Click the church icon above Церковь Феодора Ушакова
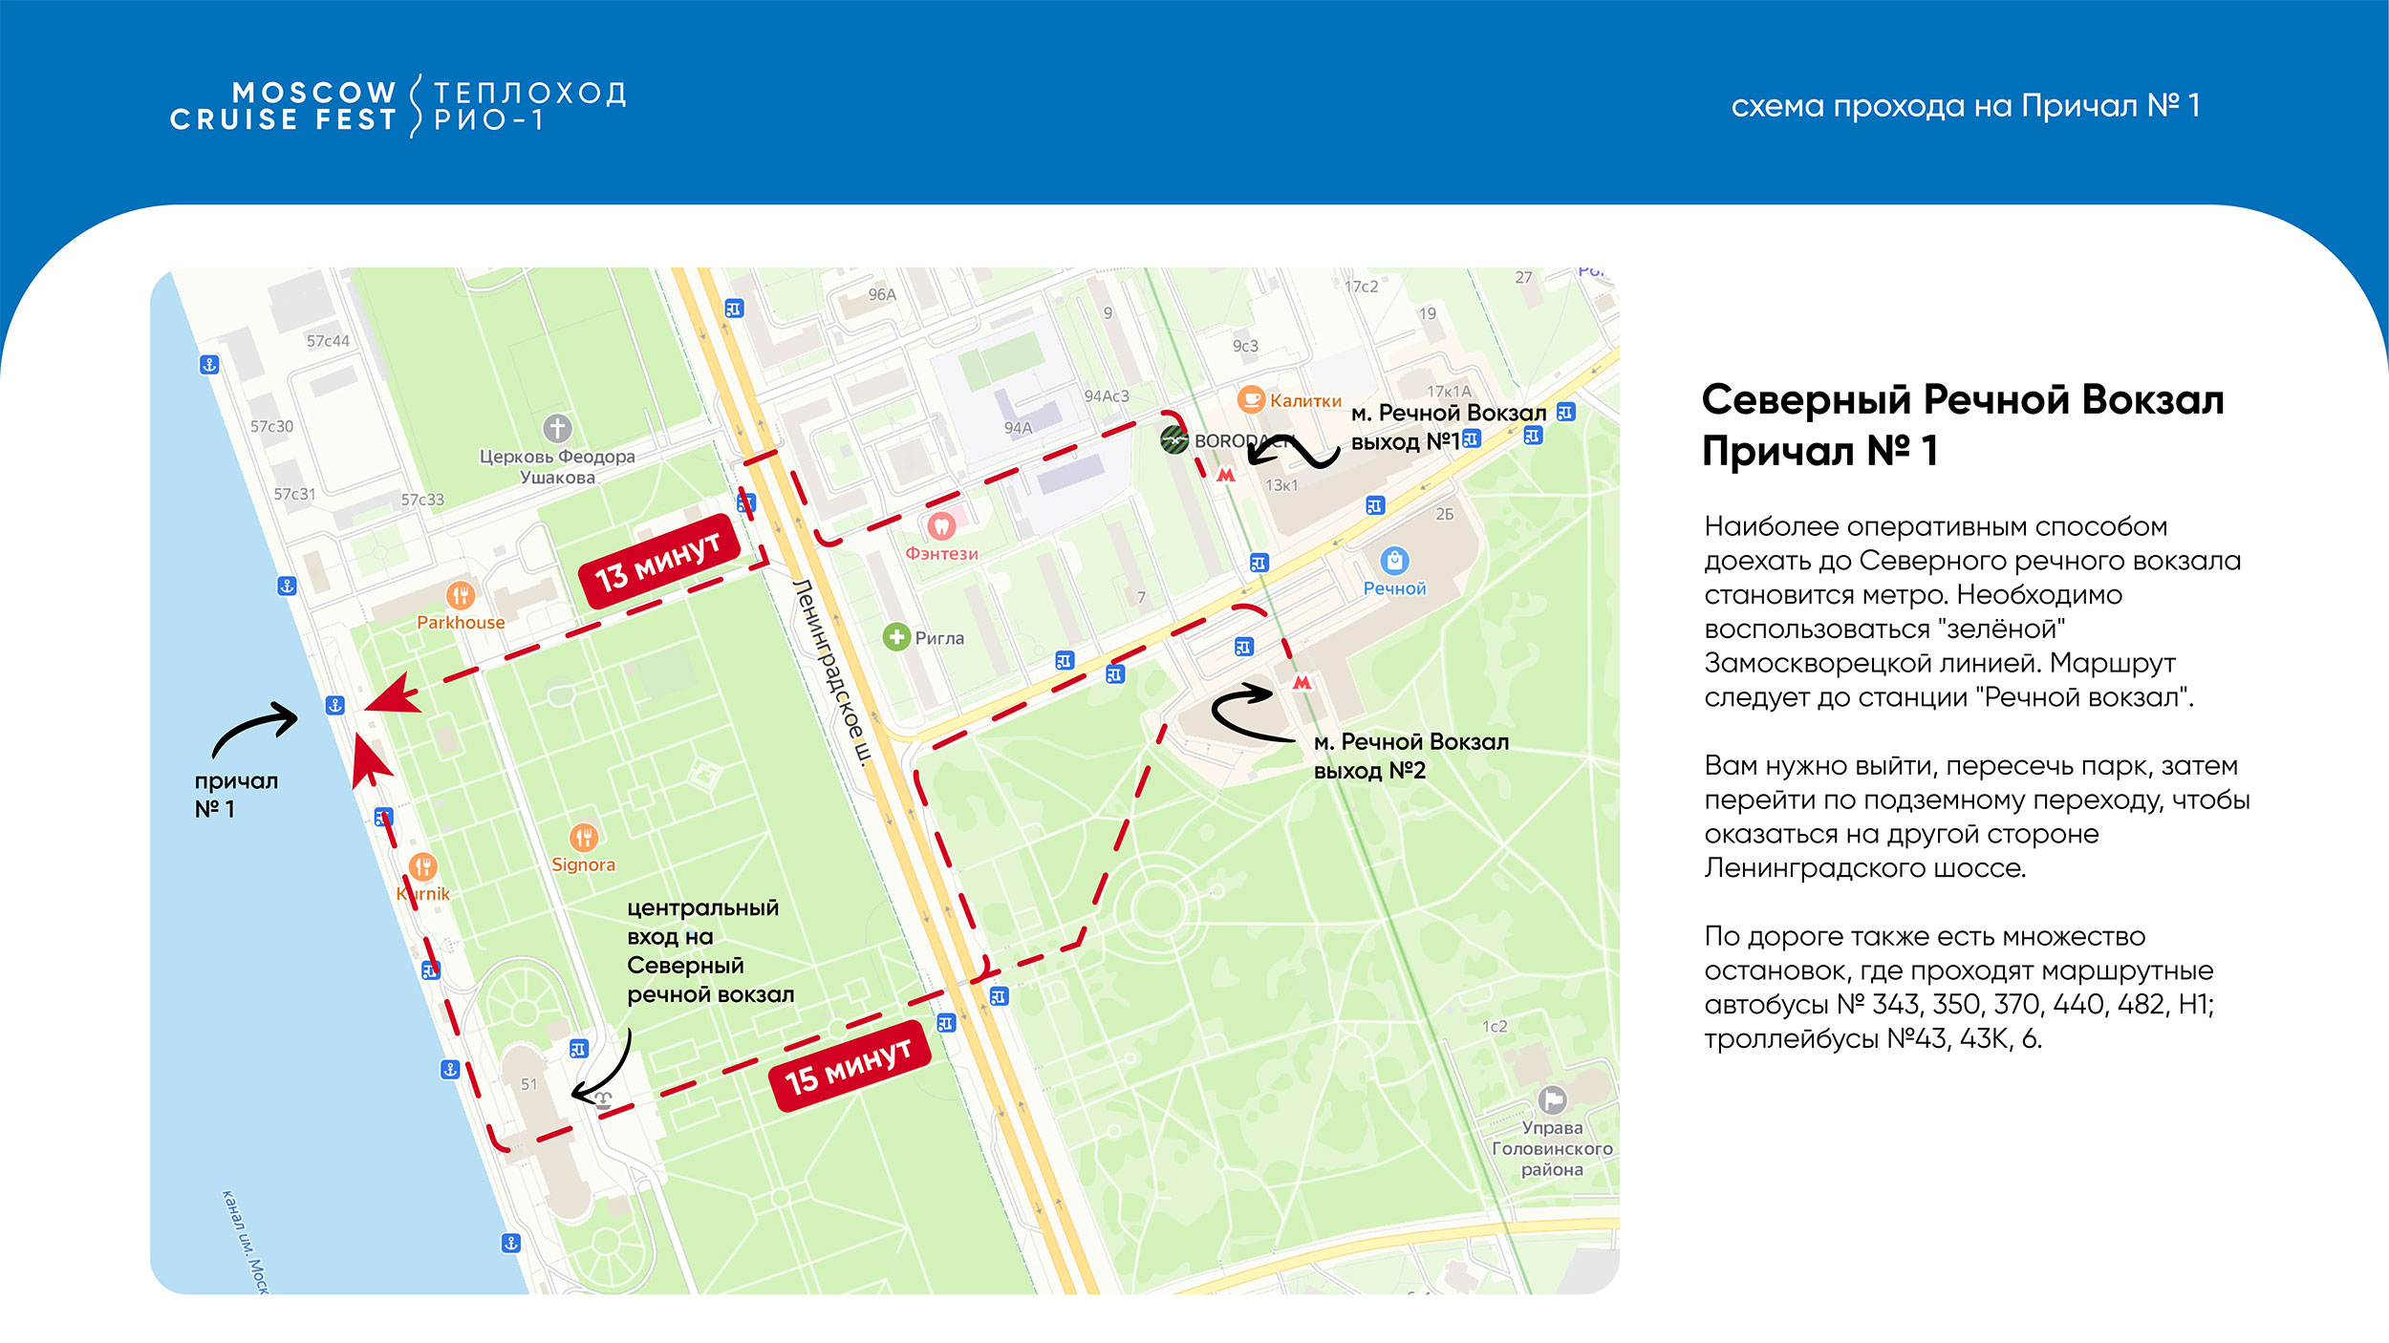This screenshot has width=2389, height=1343. [x=557, y=428]
